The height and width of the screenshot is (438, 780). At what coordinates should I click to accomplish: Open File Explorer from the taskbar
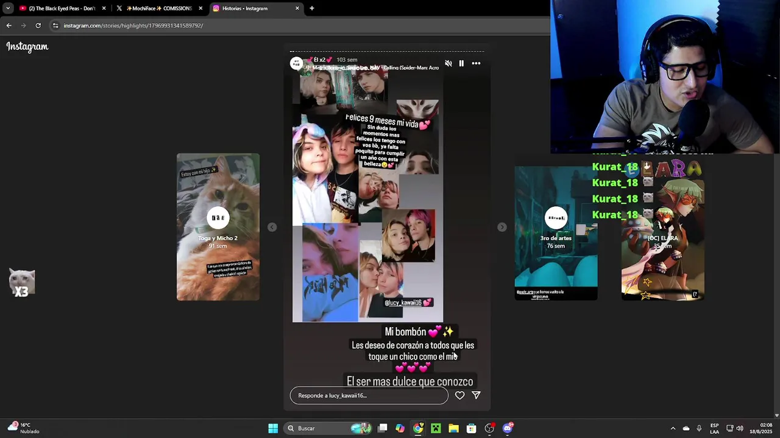pos(453,428)
